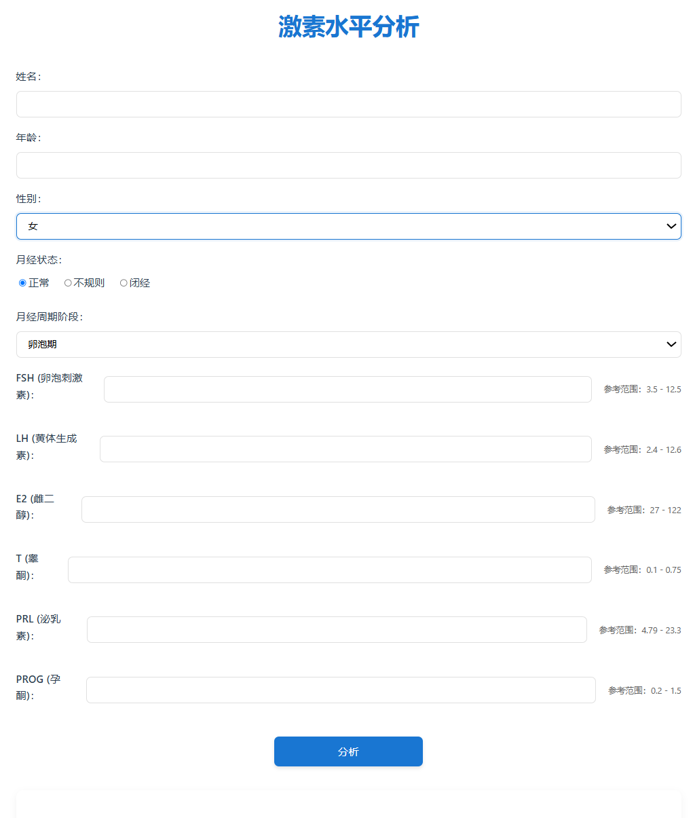The image size is (693, 818).
Task: Focus the LH hormone input box
Action: [x=345, y=449]
